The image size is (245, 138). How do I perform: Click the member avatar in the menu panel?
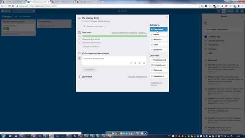tap(206, 23)
